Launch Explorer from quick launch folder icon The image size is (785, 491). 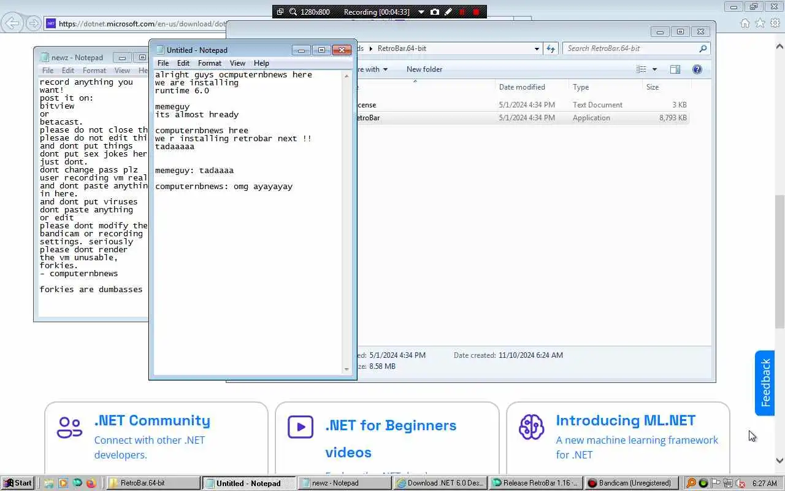pos(49,483)
